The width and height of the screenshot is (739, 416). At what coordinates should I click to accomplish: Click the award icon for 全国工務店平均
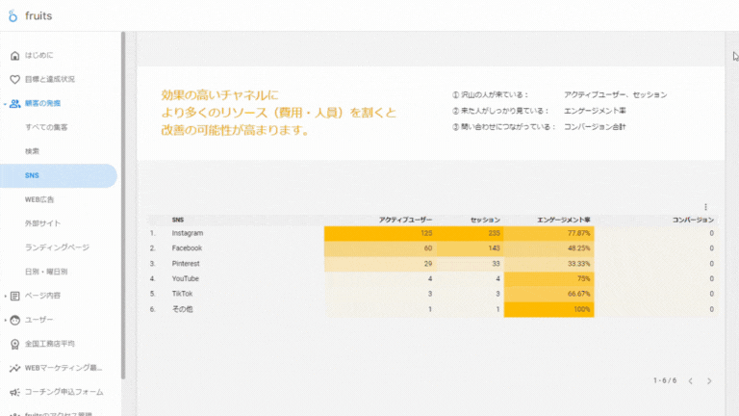pos(14,345)
